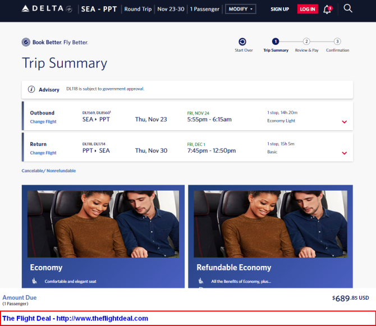
Task: Expand the Return flight details chevron
Action: [345, 153]
